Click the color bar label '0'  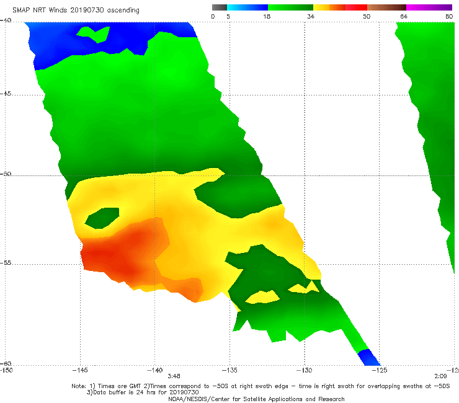coord(213,17)
